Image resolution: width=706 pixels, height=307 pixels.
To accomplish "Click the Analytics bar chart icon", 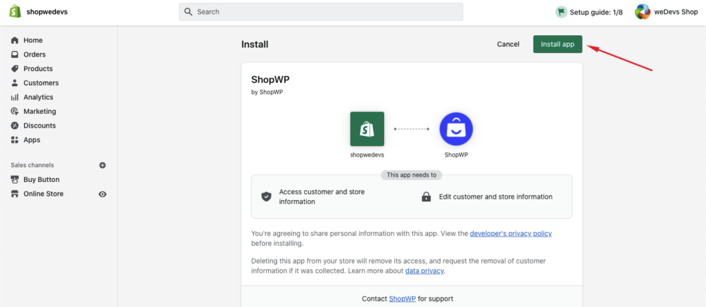I will coord(15,97).
